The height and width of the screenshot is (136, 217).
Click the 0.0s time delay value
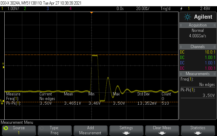click(x=120, y=9)
